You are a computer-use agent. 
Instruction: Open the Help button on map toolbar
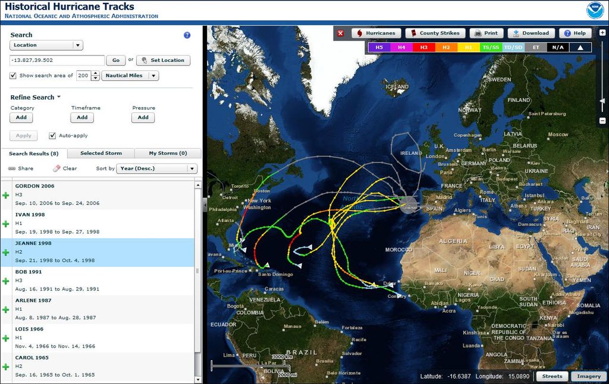click(x=575, y=33)
